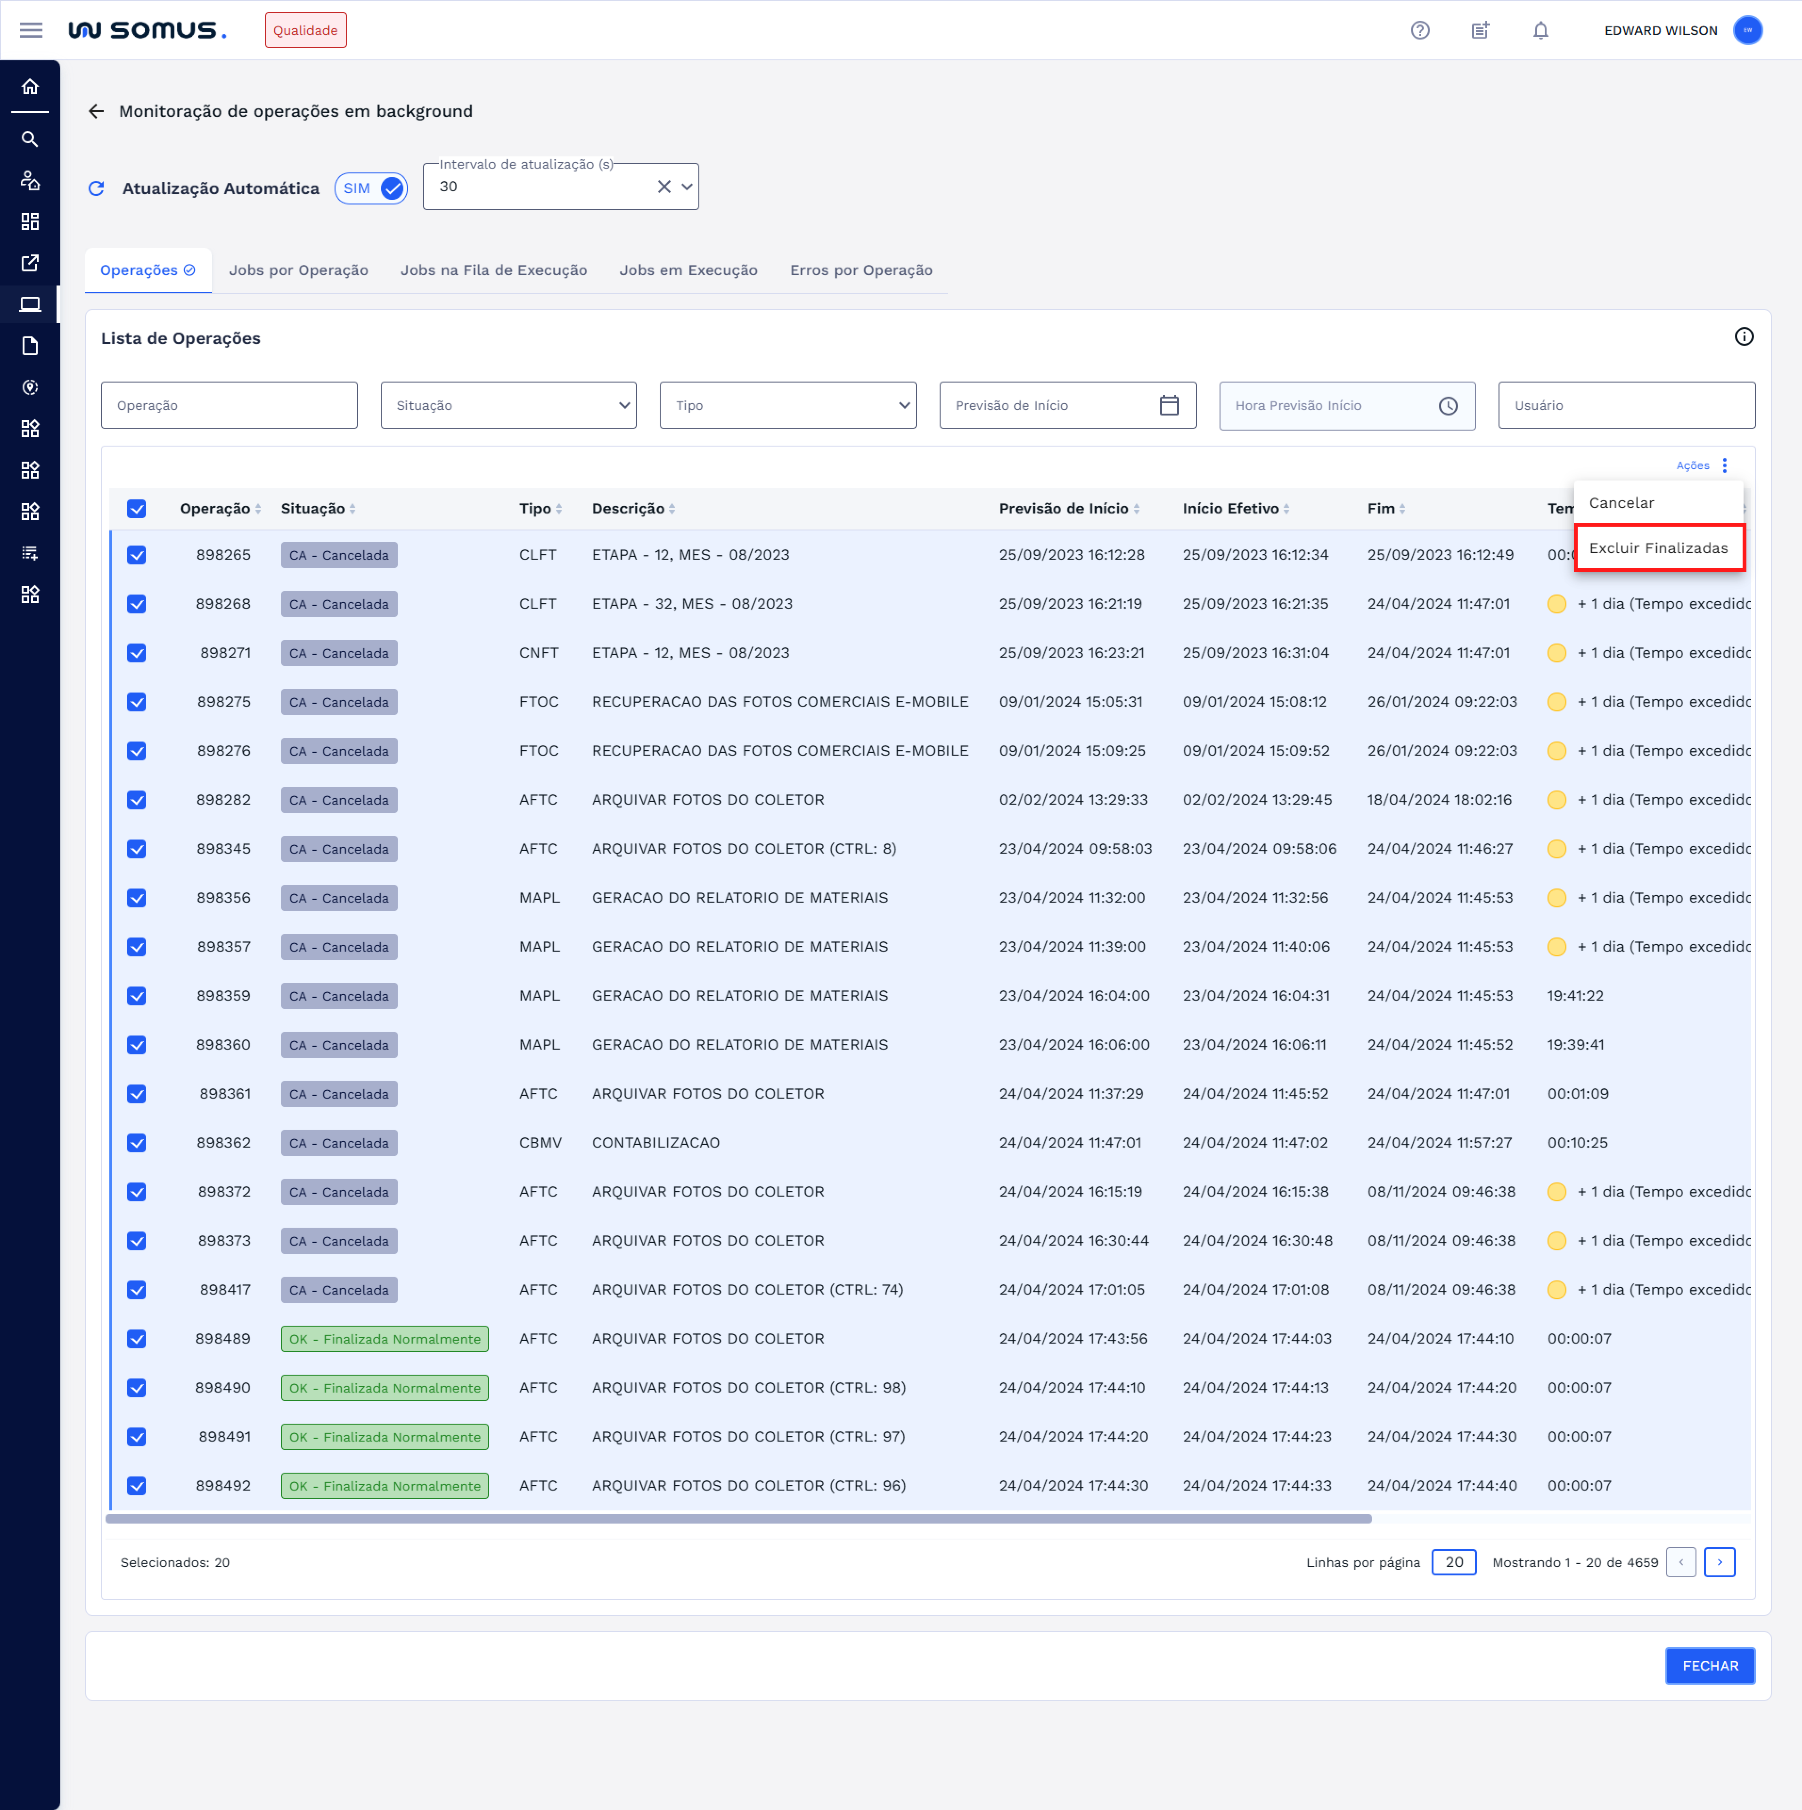Expand the Tipo filter dropdown
1802x1810 pixels.
787,406
